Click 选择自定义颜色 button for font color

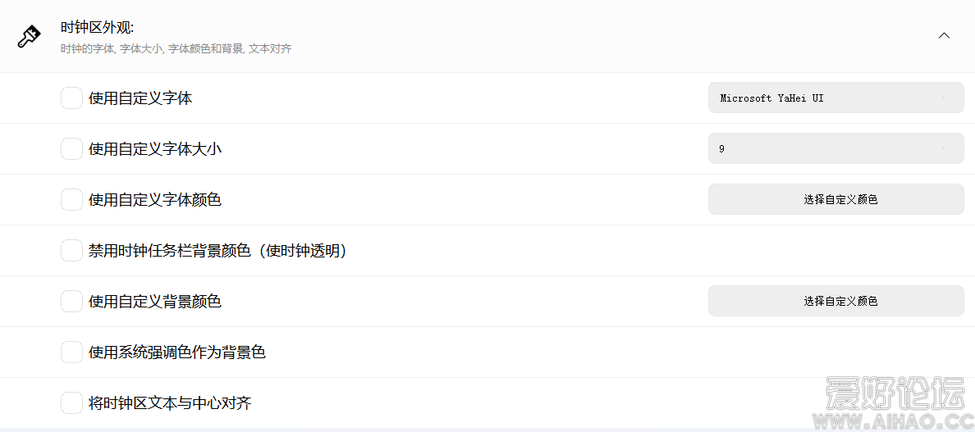[x=835, y=200]
